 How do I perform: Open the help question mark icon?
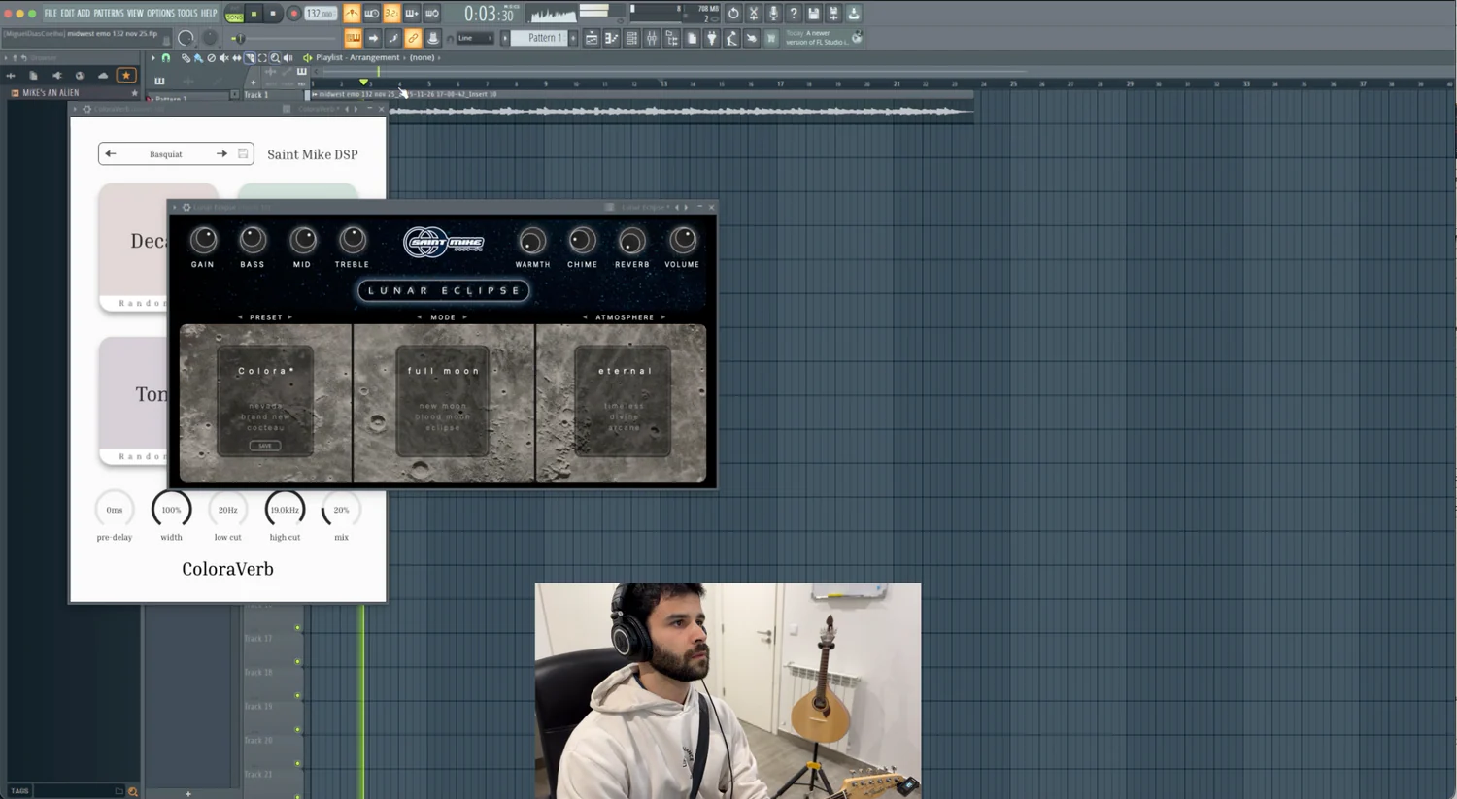794,14
